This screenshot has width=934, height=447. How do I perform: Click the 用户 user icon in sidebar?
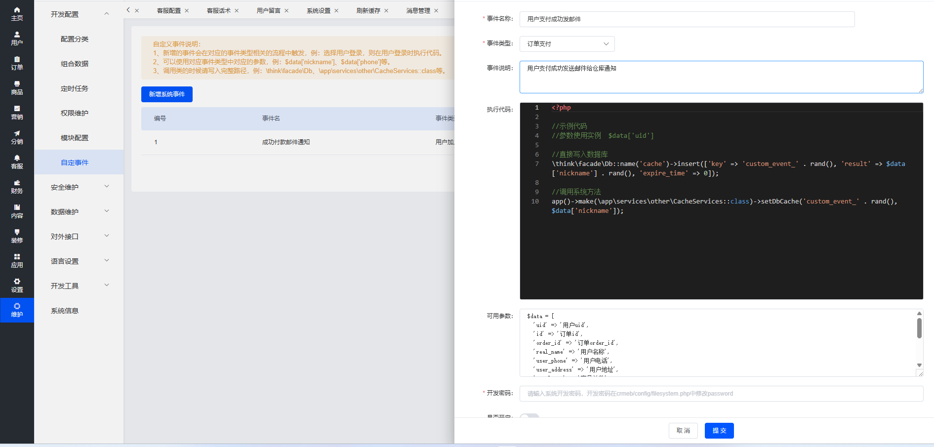pos(17,38)
